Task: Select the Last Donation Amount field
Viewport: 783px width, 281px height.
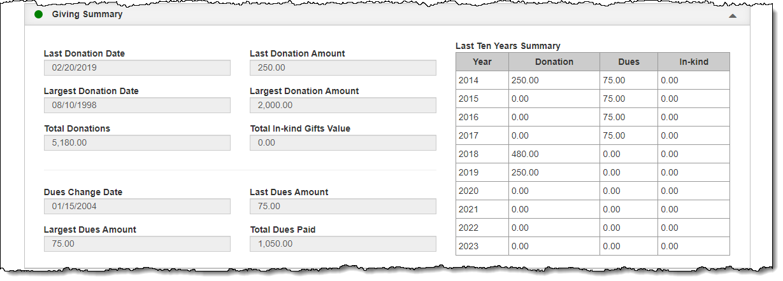Action: point(343,67)
